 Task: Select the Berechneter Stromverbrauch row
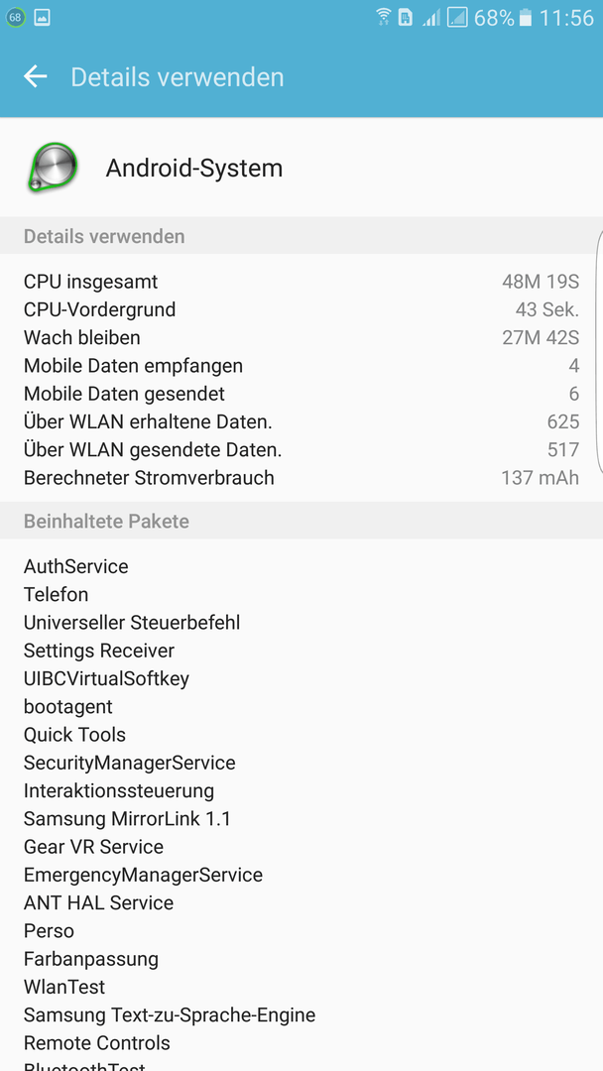pos(301,477)
